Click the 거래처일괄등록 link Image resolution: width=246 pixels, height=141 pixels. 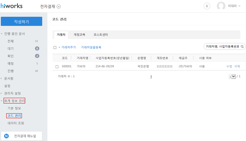coord(91,47)
